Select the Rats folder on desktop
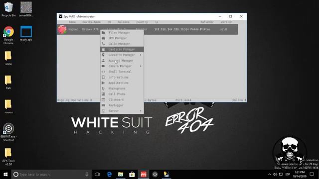Image resolution: width=319 pixels, height=179 pixels. pyautogui.click(x=8, y=83)
